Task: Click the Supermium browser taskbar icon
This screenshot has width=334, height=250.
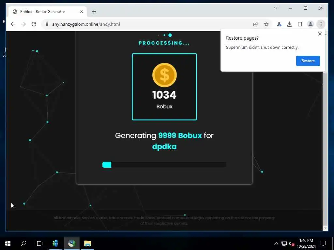Action: tap(71, 243)
